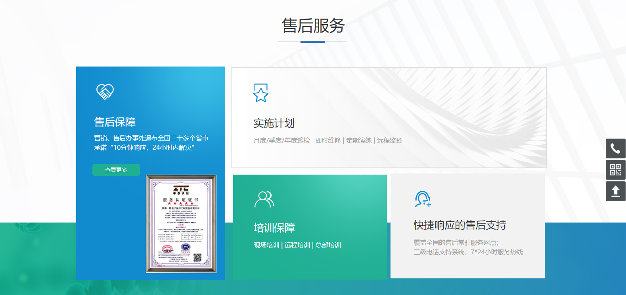Image resolution: width=626 pixels, height=295 pixels.
Task: Click the headset support icon above 快捷响应的售后支持
Action: [423, 199]
